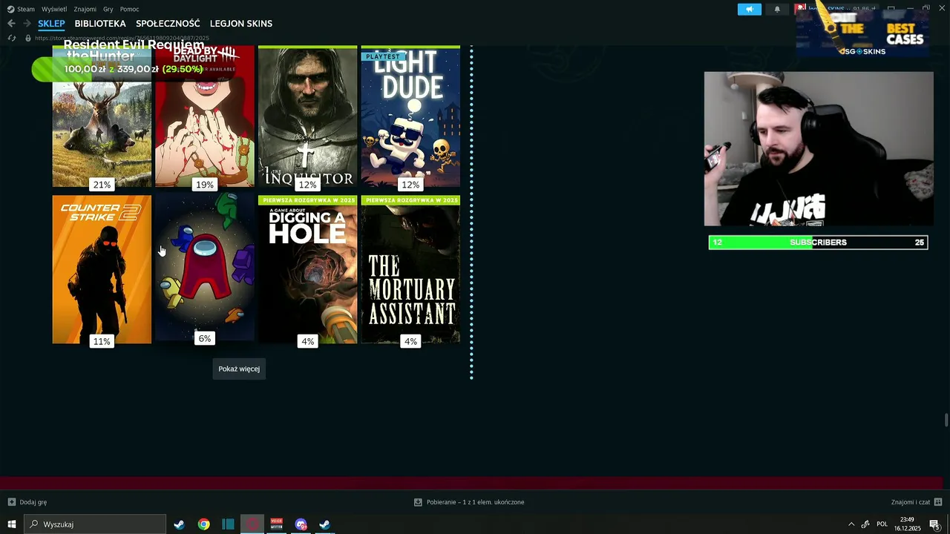Open The Mortuary Assistant cover

(410, 269)
